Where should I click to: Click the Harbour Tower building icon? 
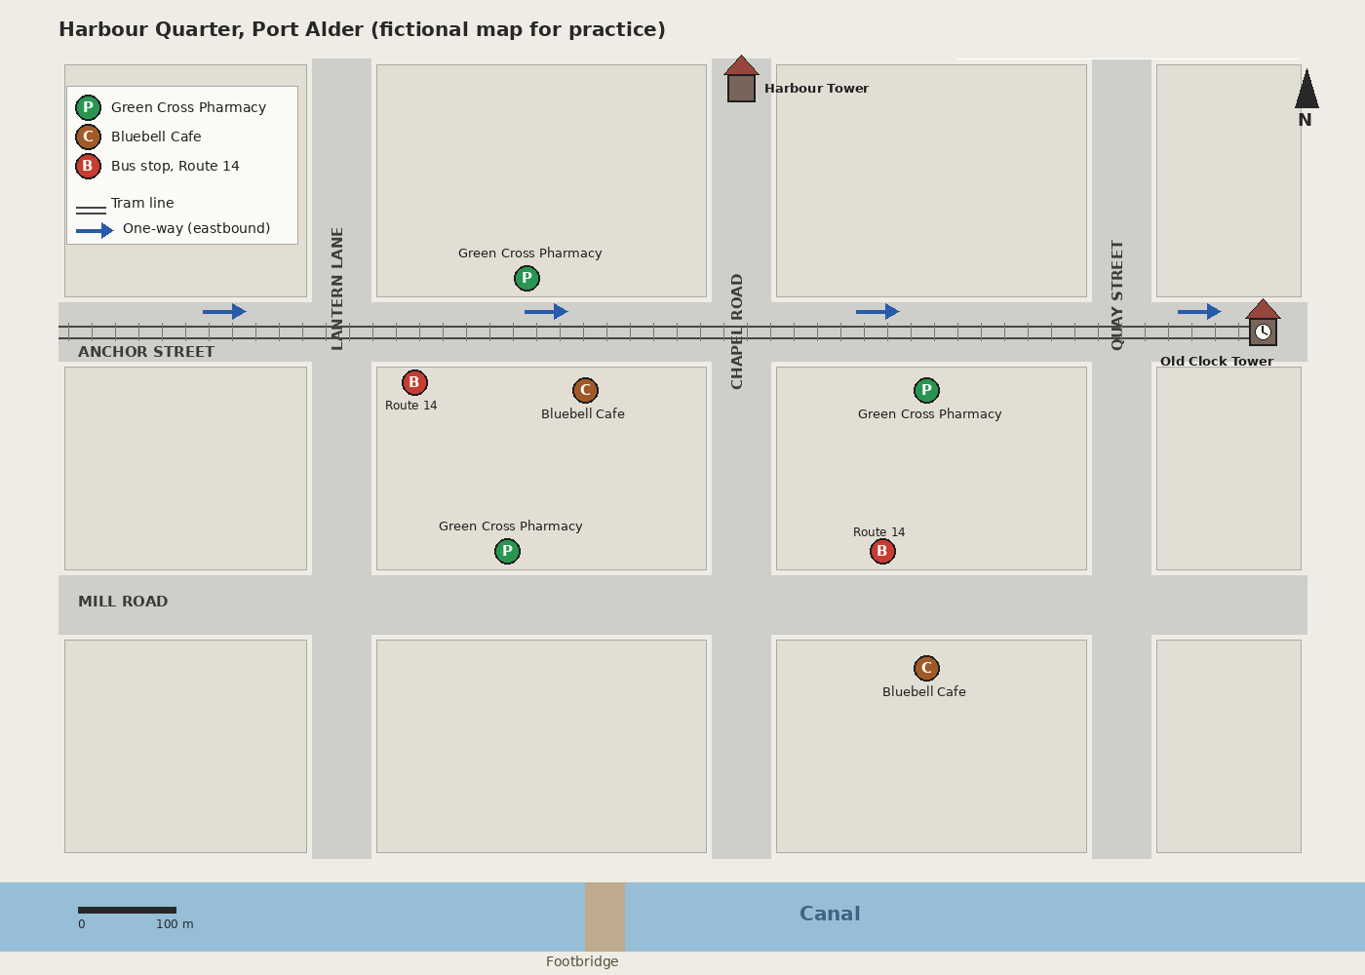[x=741, y=79]
